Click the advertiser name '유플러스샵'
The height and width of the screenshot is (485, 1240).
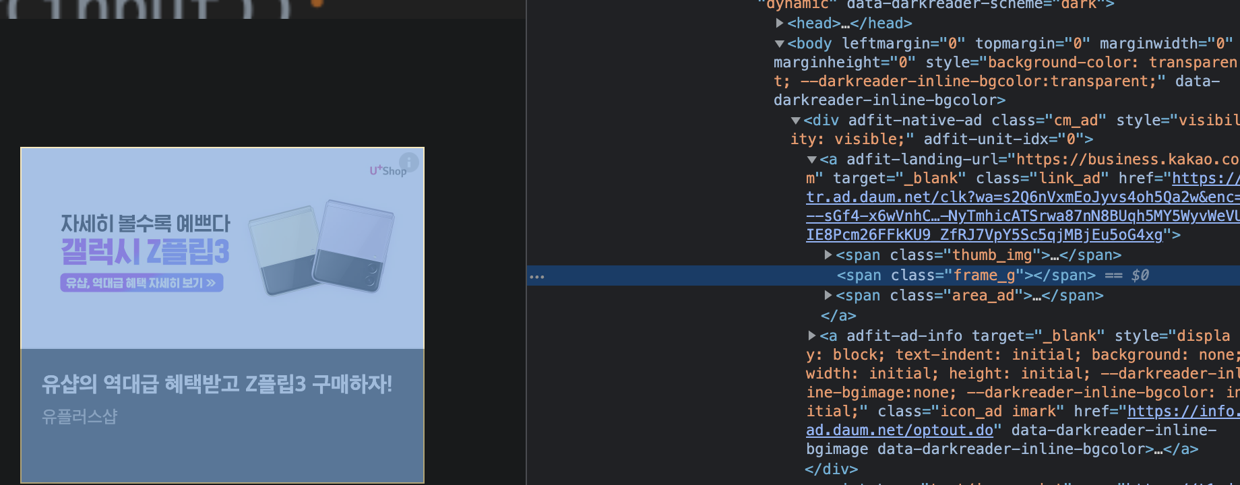click(x=80, y=417)
